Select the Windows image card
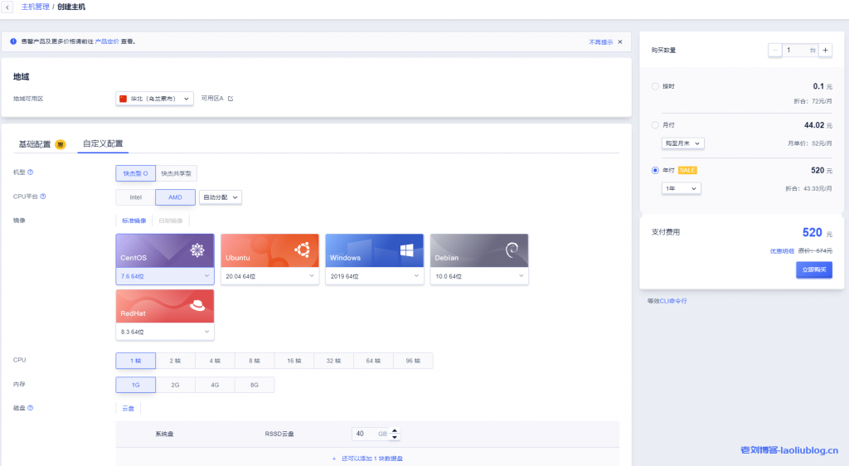 coord(374,250)
